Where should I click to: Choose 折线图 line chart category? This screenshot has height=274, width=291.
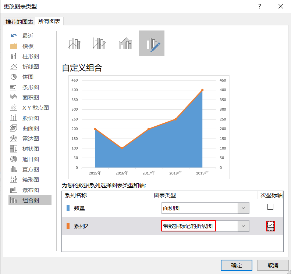(x=30, y=66)
